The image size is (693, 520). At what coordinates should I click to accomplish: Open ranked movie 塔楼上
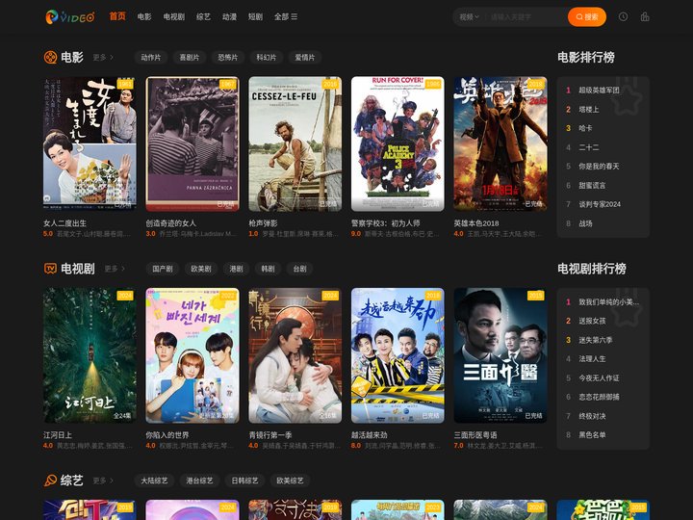point(589,109)
